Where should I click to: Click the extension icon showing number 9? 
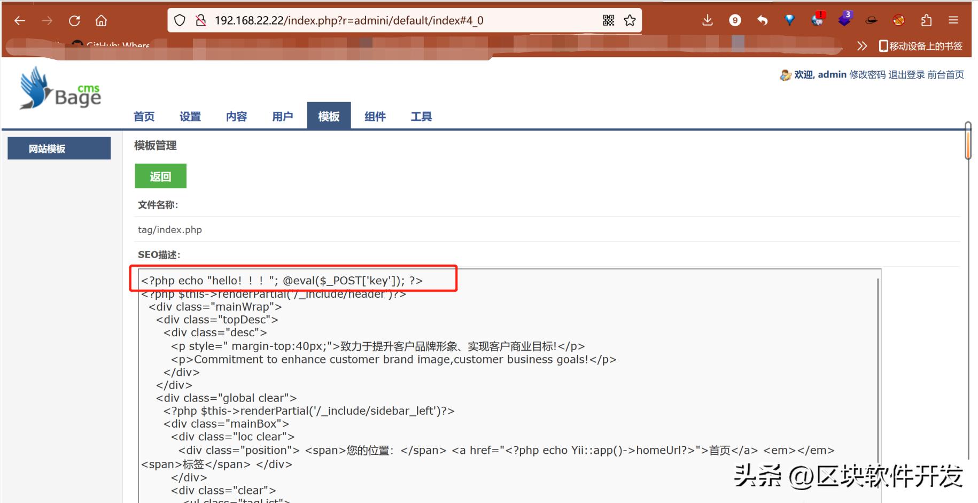(x=735, y=20)
